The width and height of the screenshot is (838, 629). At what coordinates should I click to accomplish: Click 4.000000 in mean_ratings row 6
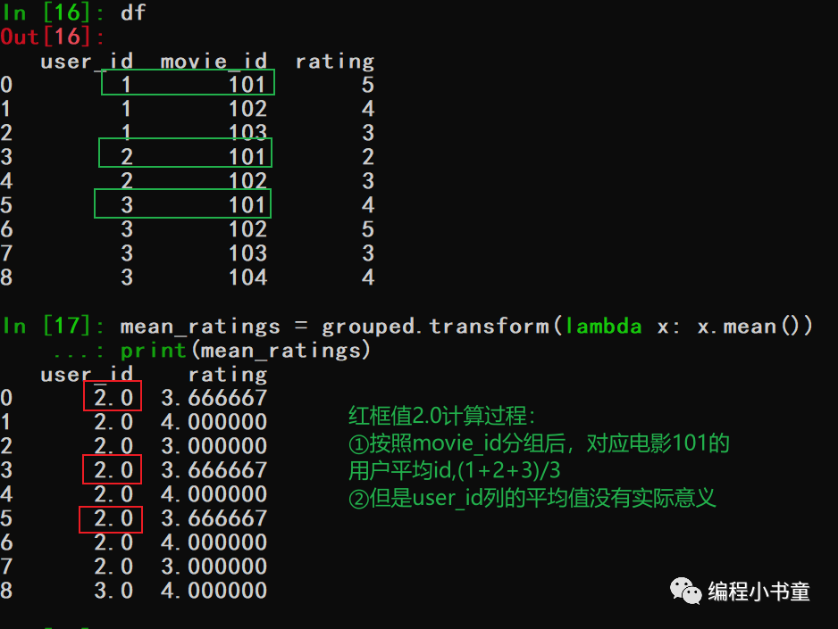pyautogui.click(x=214, y=542)
